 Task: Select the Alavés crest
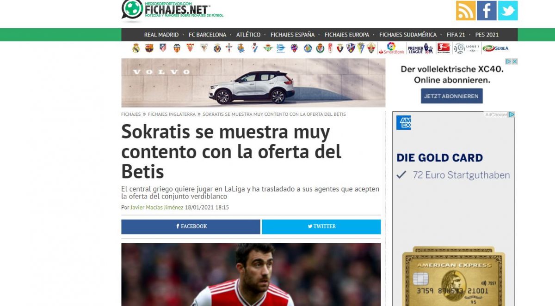(281, 48)
